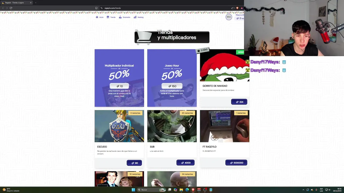Click the Tienda store icon
The height and width of the screenshot is (193, 344).
click(x=108, y=17)
